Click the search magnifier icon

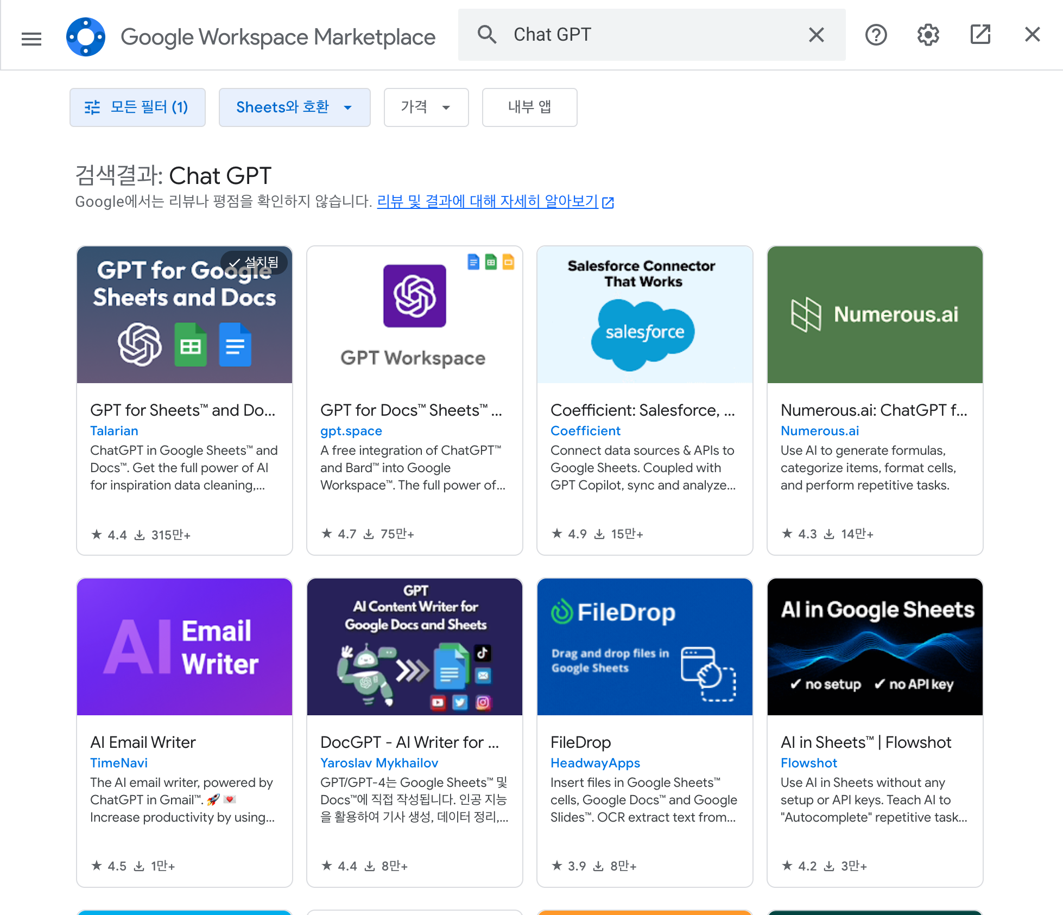[x=486, y=35]
